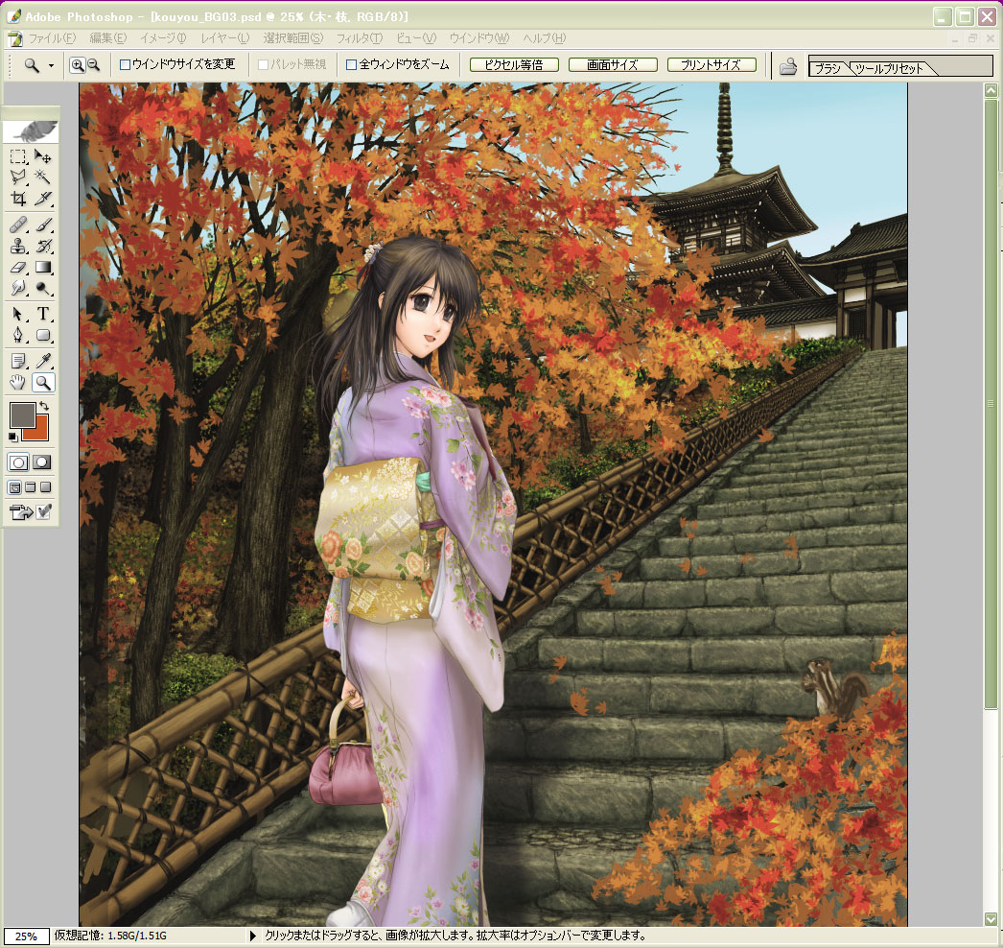
Task: Switch to the ツールプリセット tab
Action: (889, 68)
